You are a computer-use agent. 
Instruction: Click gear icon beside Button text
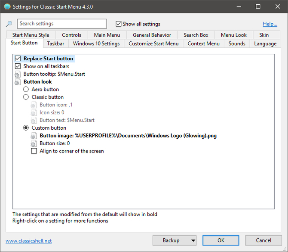pos(34,120)
